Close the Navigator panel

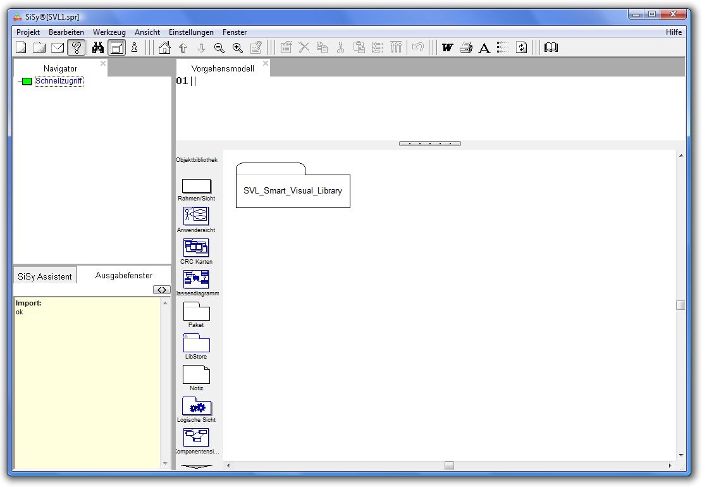pyautogui.click(x=103, y=63)
